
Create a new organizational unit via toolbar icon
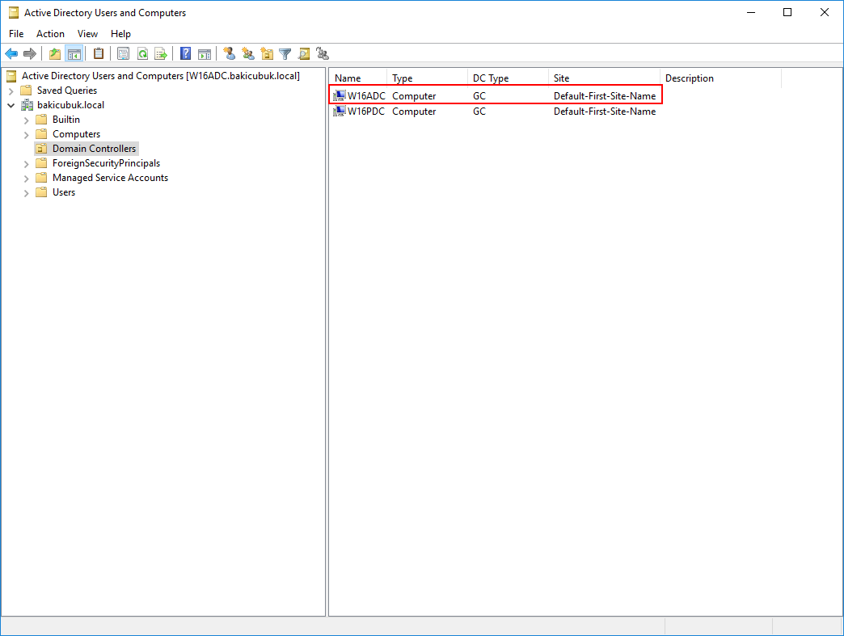pos(267,54)
